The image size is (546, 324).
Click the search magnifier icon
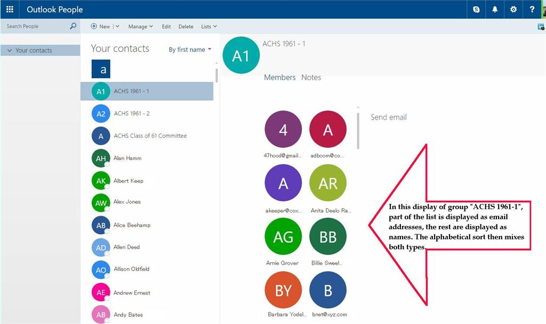click(x=73, y=26)
